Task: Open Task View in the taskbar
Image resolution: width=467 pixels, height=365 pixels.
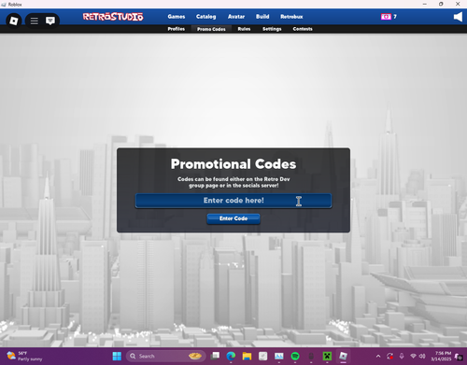Action: pos(215,356)
